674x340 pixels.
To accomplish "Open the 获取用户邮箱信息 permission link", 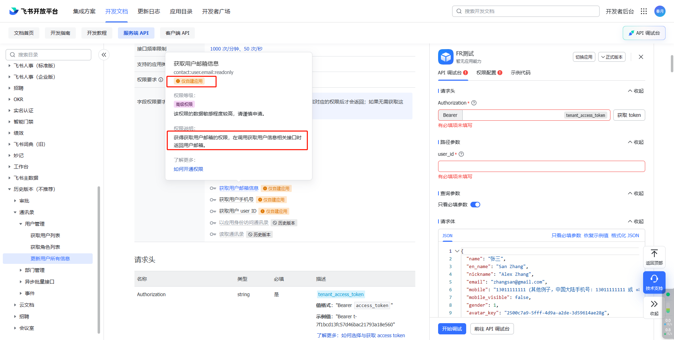I will tap(239, 188).
